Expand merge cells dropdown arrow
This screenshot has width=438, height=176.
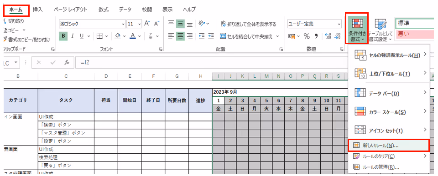tap(278, 36)
